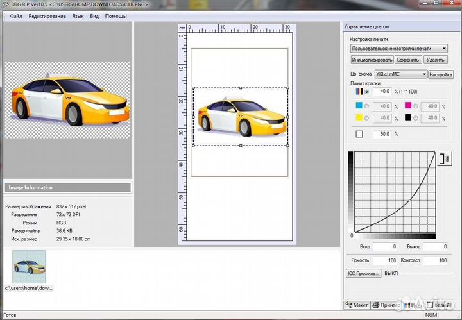Click the black ink swatch icon
Screen dimensions: 462x320
(408, 119)
